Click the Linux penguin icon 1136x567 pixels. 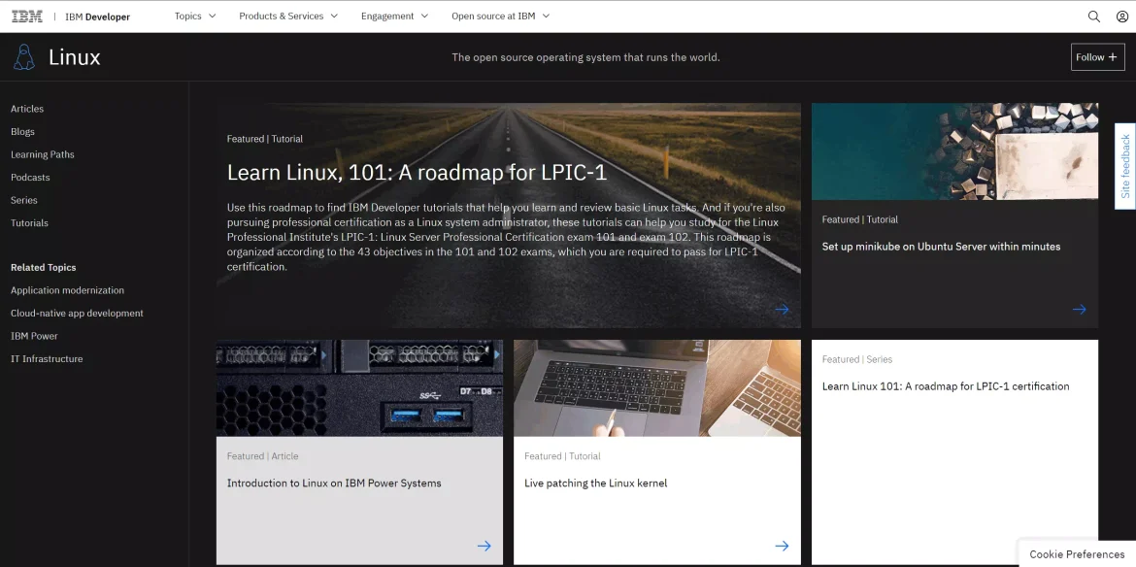coord(24,57)
